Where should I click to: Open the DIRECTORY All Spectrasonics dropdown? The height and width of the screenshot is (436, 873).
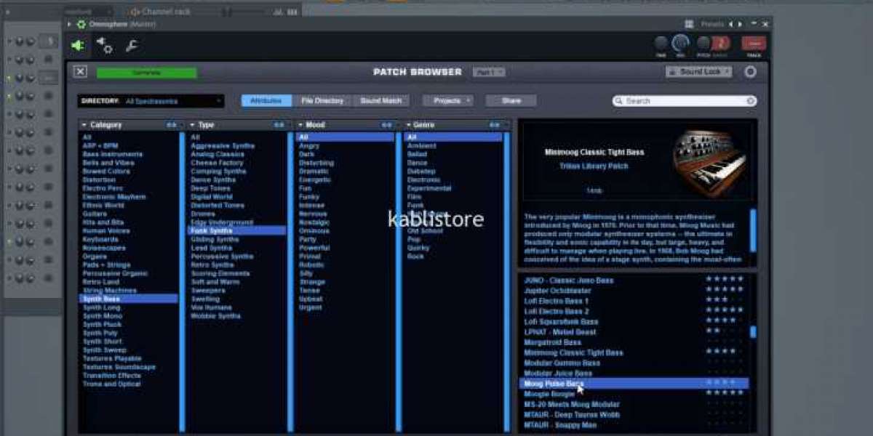(x=151, y=101)
